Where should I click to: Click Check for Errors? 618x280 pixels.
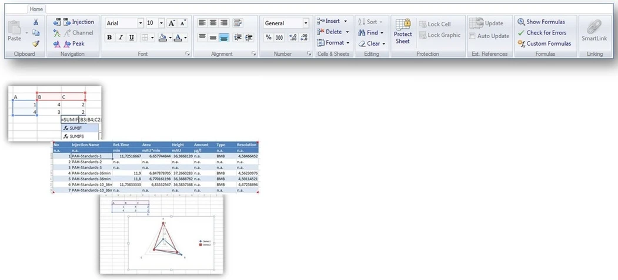[x=542, y=33]
